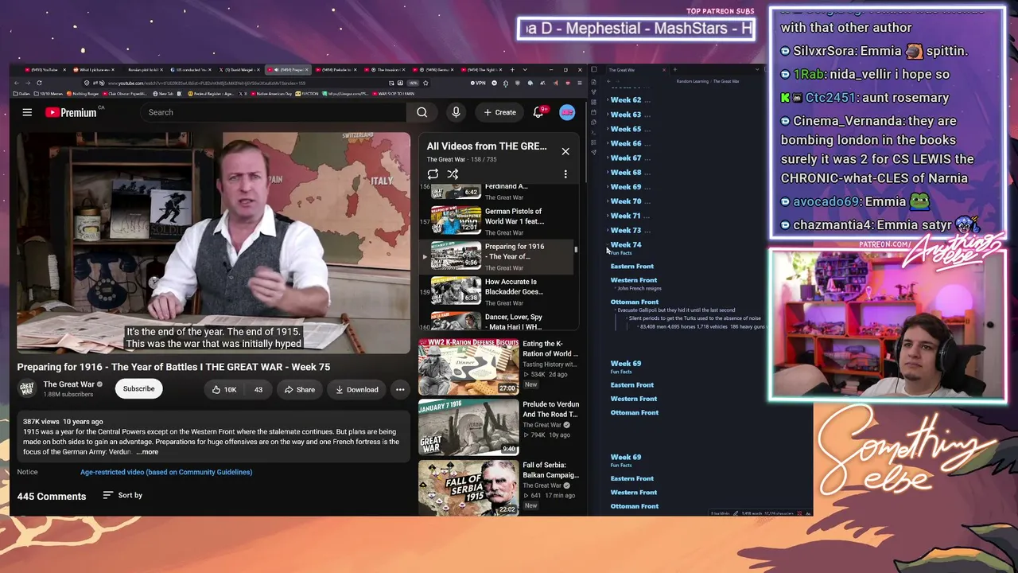Close the playlist panel with the X

point(565,151)
